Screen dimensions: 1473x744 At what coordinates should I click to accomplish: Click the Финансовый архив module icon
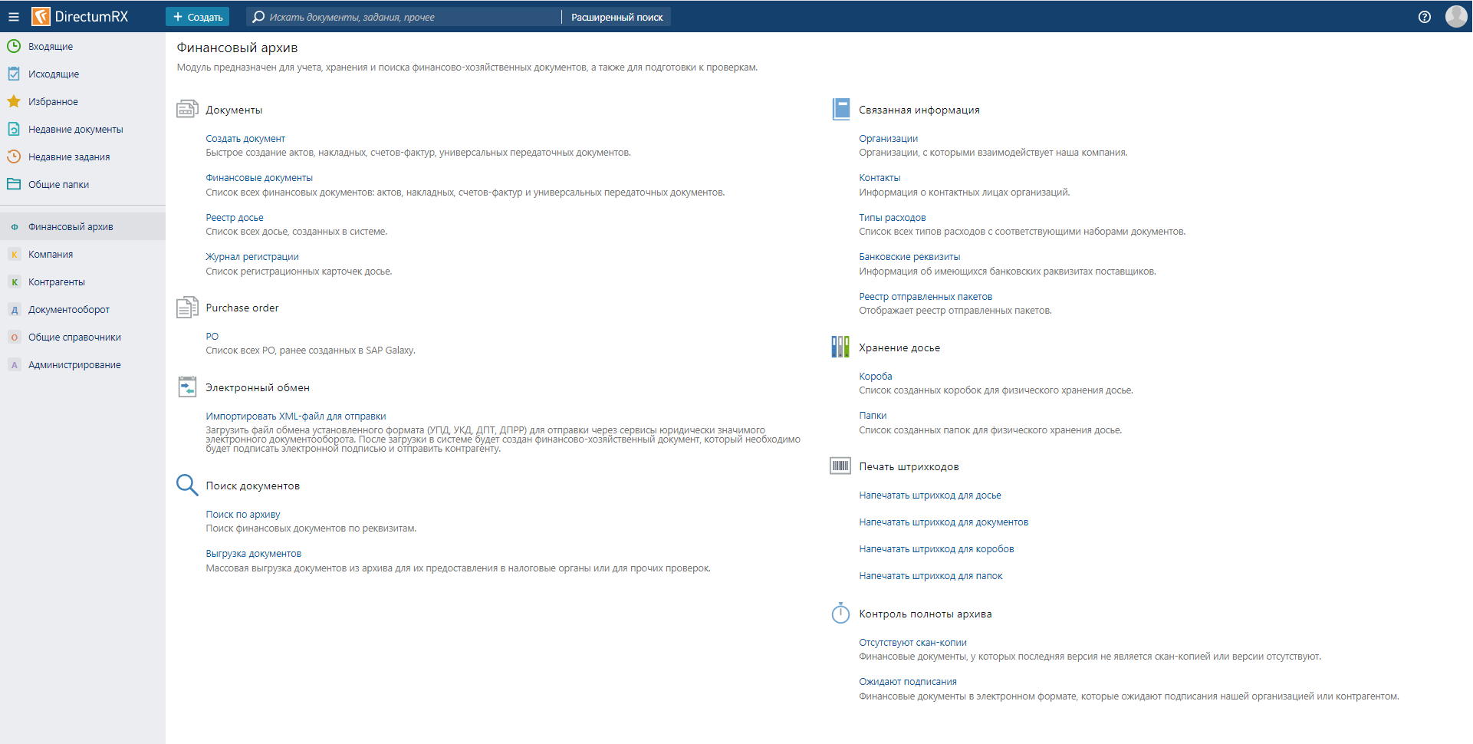pyautogui.click(x=14, y=227)
